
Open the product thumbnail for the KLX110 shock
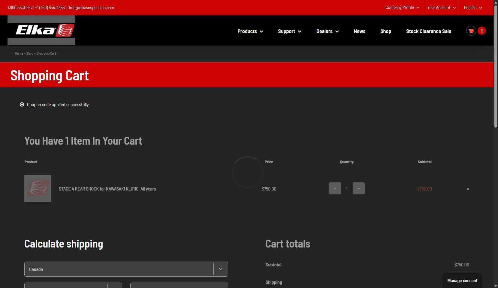[x=38, y=188]
